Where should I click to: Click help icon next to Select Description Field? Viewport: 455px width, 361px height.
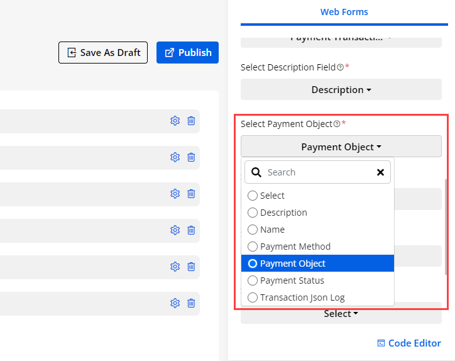340,67
